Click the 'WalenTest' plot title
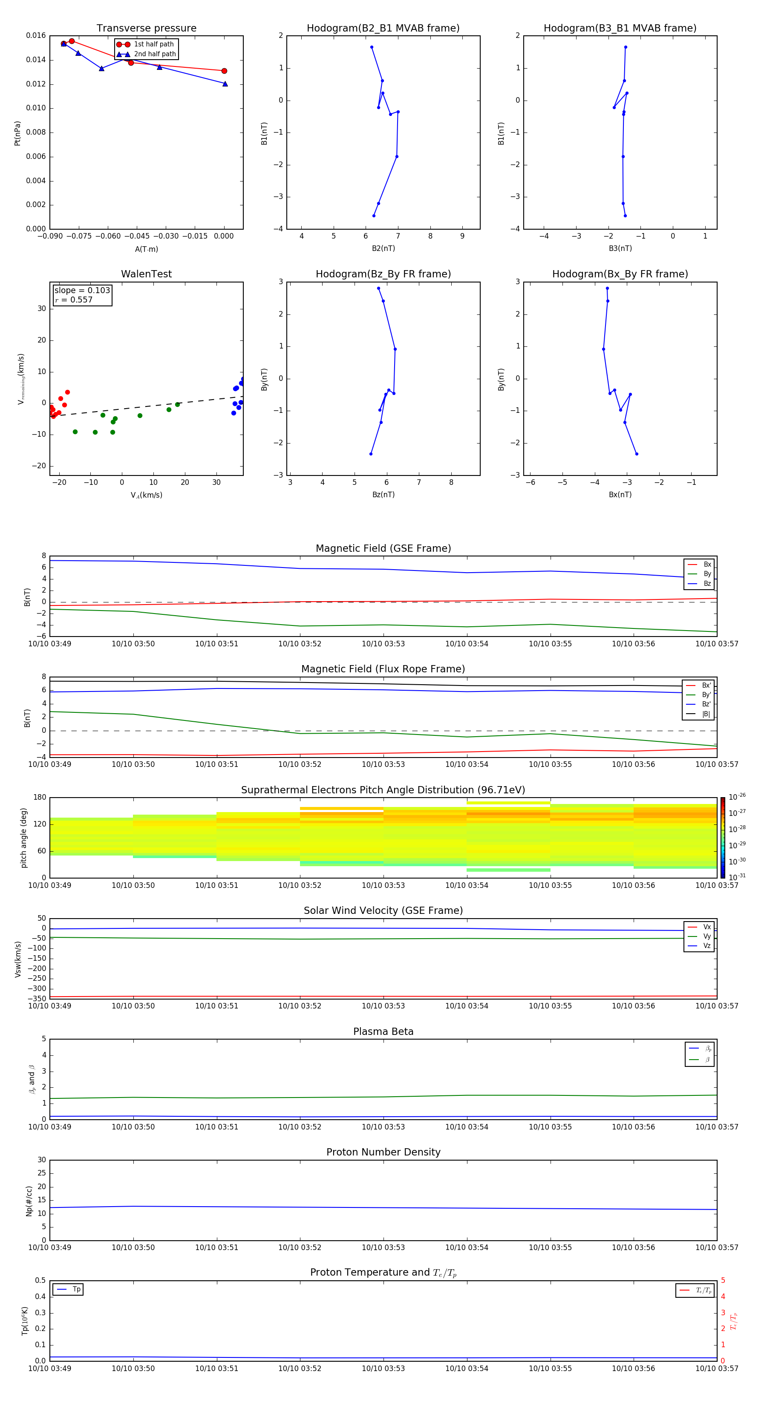The width and height of the screenshot is (767, 1406). pos(146,274)
